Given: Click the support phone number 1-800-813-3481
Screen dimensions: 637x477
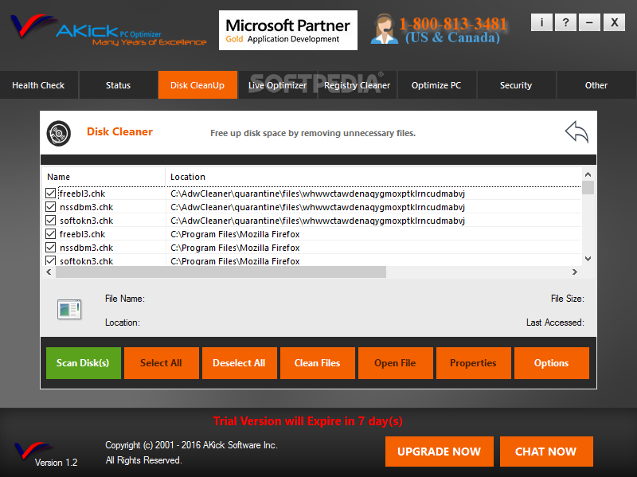Looking at the screenshot, I should 453,24.
